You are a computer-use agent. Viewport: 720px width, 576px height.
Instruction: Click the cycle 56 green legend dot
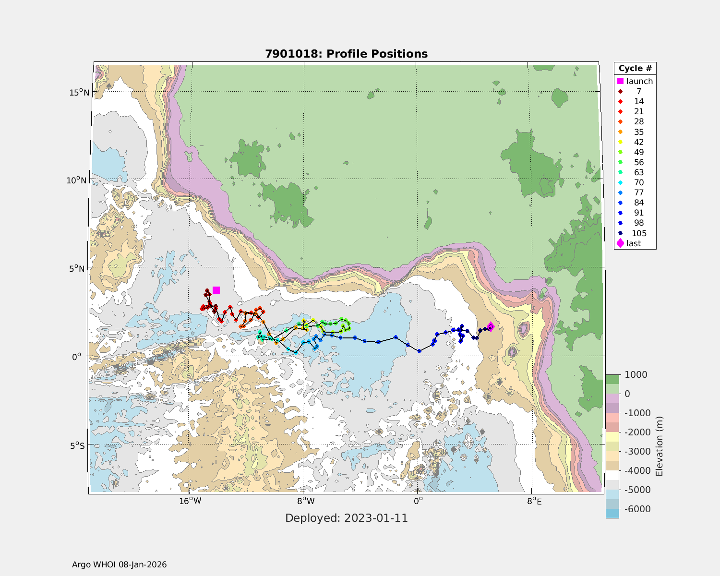coord(620,162)
